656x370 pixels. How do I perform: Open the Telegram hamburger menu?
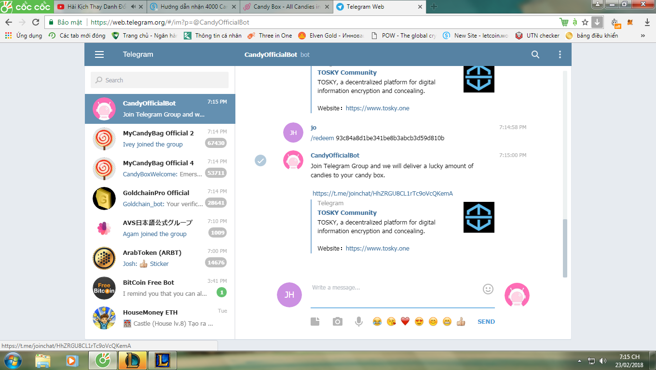99,54
